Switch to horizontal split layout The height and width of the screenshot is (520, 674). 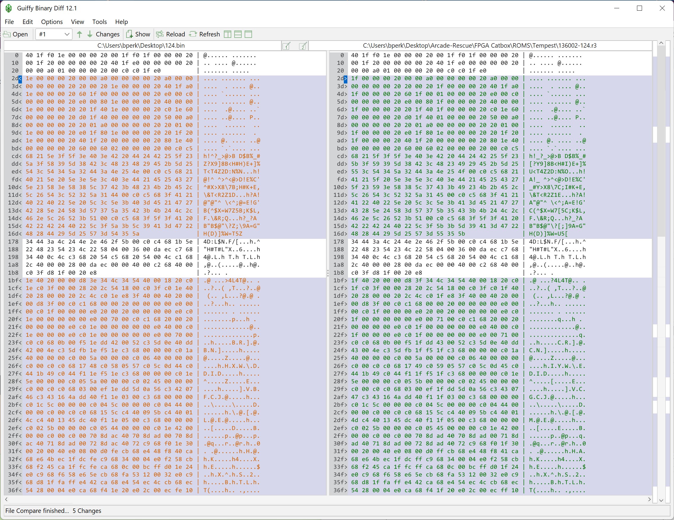point(238,34)
